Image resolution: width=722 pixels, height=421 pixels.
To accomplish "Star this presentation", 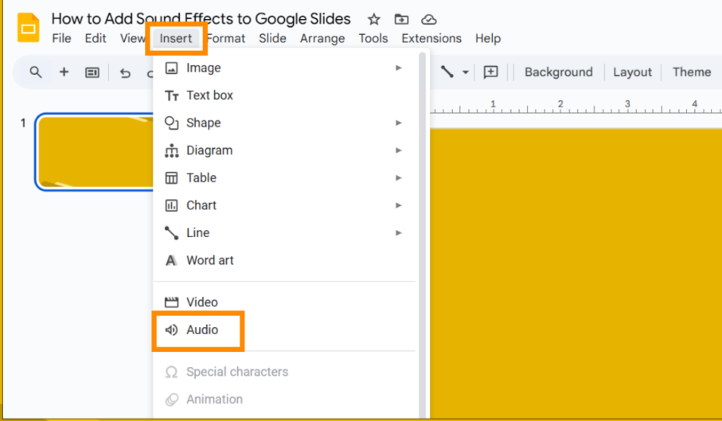I will coord(373,19).
